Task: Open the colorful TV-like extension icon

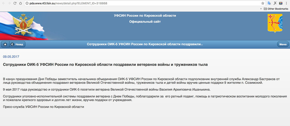Action: [x=281, y=3]
